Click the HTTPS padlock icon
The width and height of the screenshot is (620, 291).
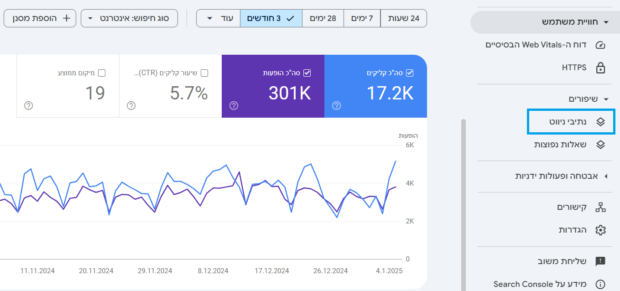tap(600, 68)
